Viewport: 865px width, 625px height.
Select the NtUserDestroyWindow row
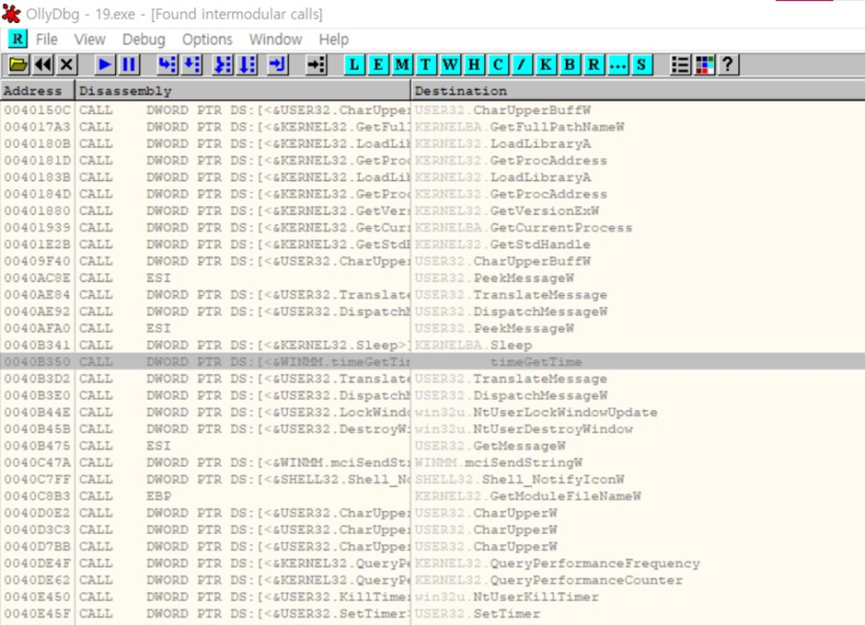tap(432, 429)
